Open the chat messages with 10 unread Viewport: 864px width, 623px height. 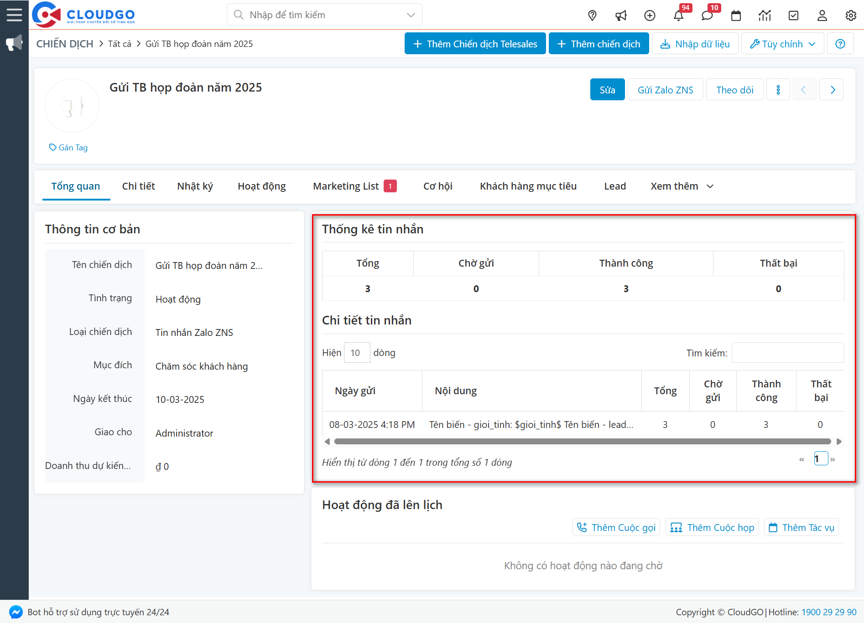pos(707,15)
